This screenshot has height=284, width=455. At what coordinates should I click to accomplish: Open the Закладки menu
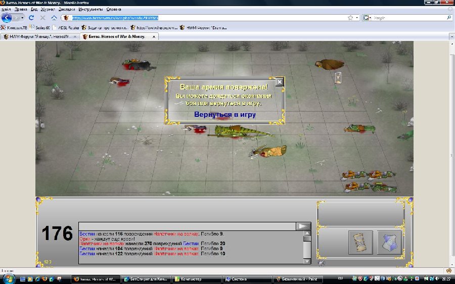coord(67,9)
